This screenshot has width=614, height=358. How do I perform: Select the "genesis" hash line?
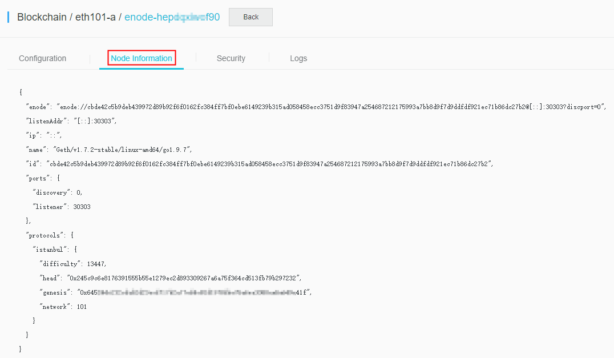pyautogui.click(x=176, y=292)
